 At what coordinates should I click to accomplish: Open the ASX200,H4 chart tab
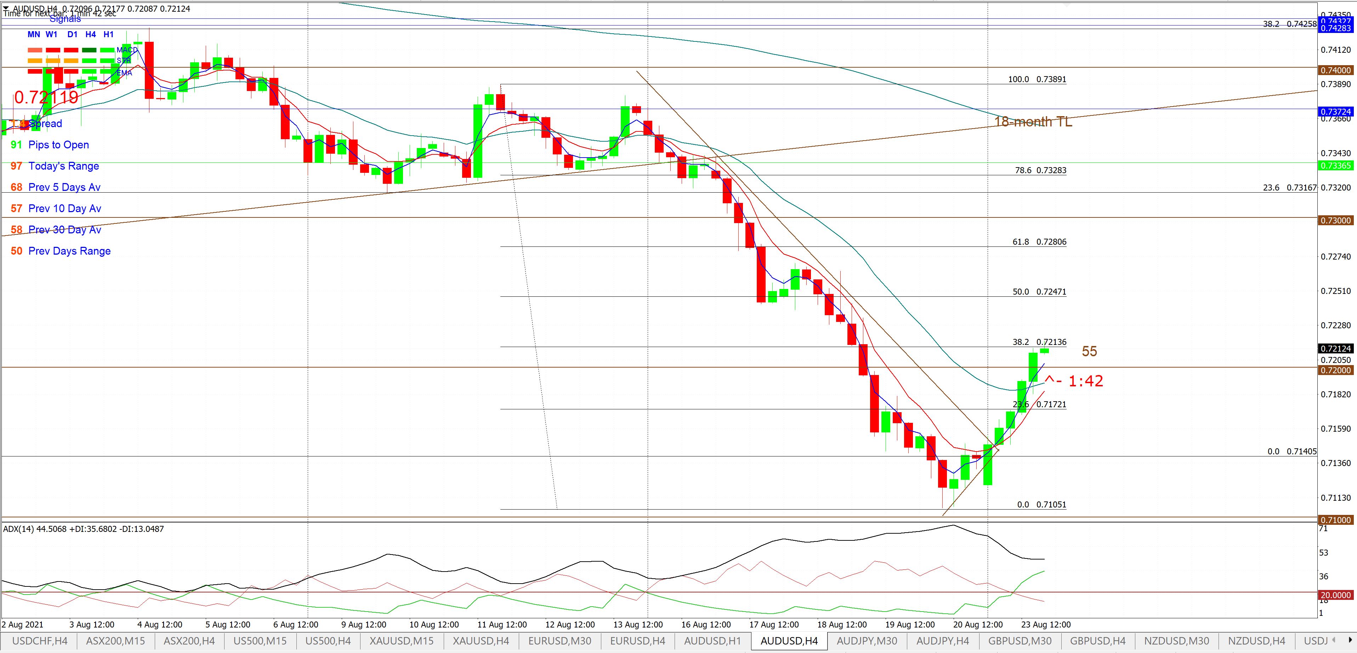point(189,641)
